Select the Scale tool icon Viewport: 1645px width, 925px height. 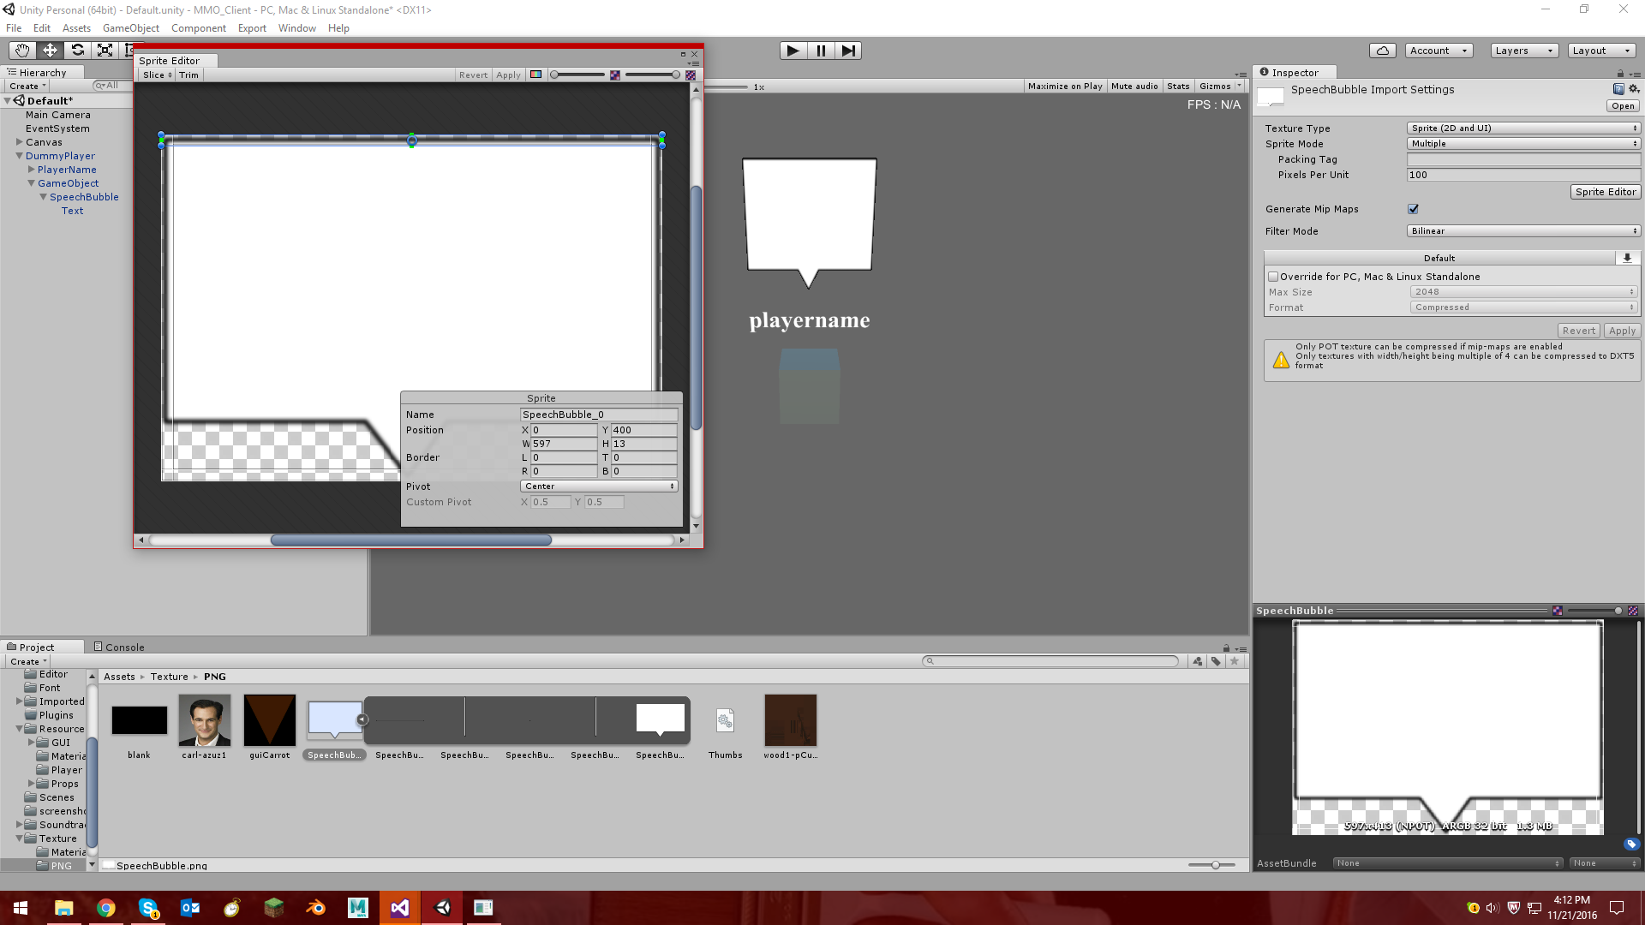point(105,51)
